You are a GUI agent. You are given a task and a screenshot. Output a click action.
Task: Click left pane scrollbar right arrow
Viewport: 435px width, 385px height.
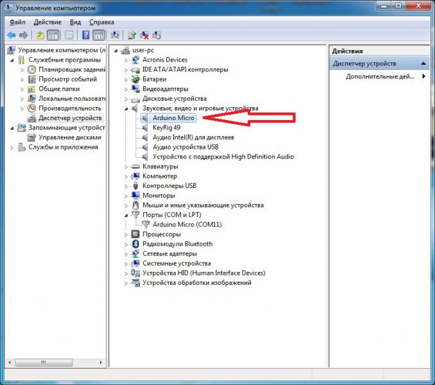click(x=101, y=363)
